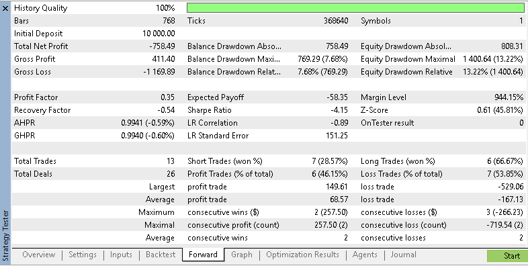Select the Equity Drawdown Absolute value 808.31
Screen dimensions: 528x266
tap(512, 46)
